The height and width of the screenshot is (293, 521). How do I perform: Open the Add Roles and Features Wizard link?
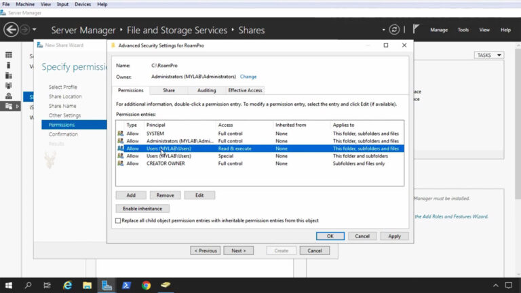451,216
